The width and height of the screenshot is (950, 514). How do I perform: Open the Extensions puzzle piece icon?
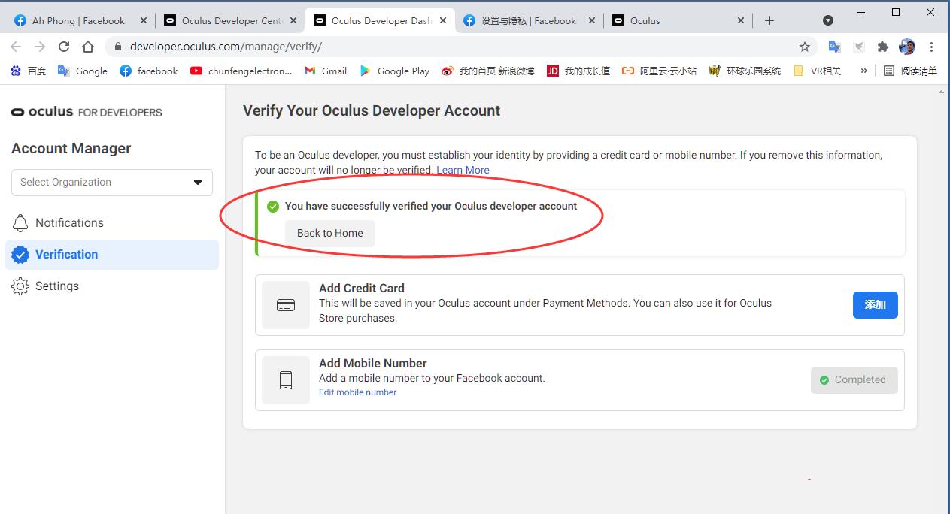point(883,47)
